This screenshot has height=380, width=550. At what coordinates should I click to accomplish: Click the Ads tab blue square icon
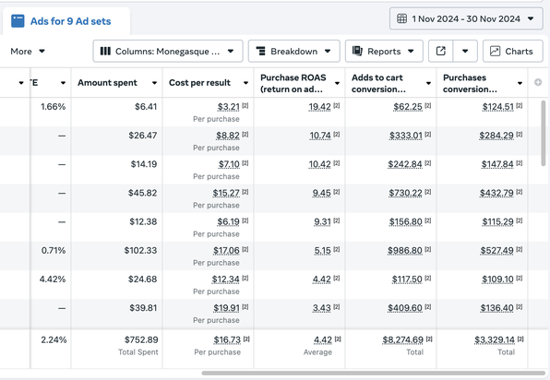click(18, 20)
